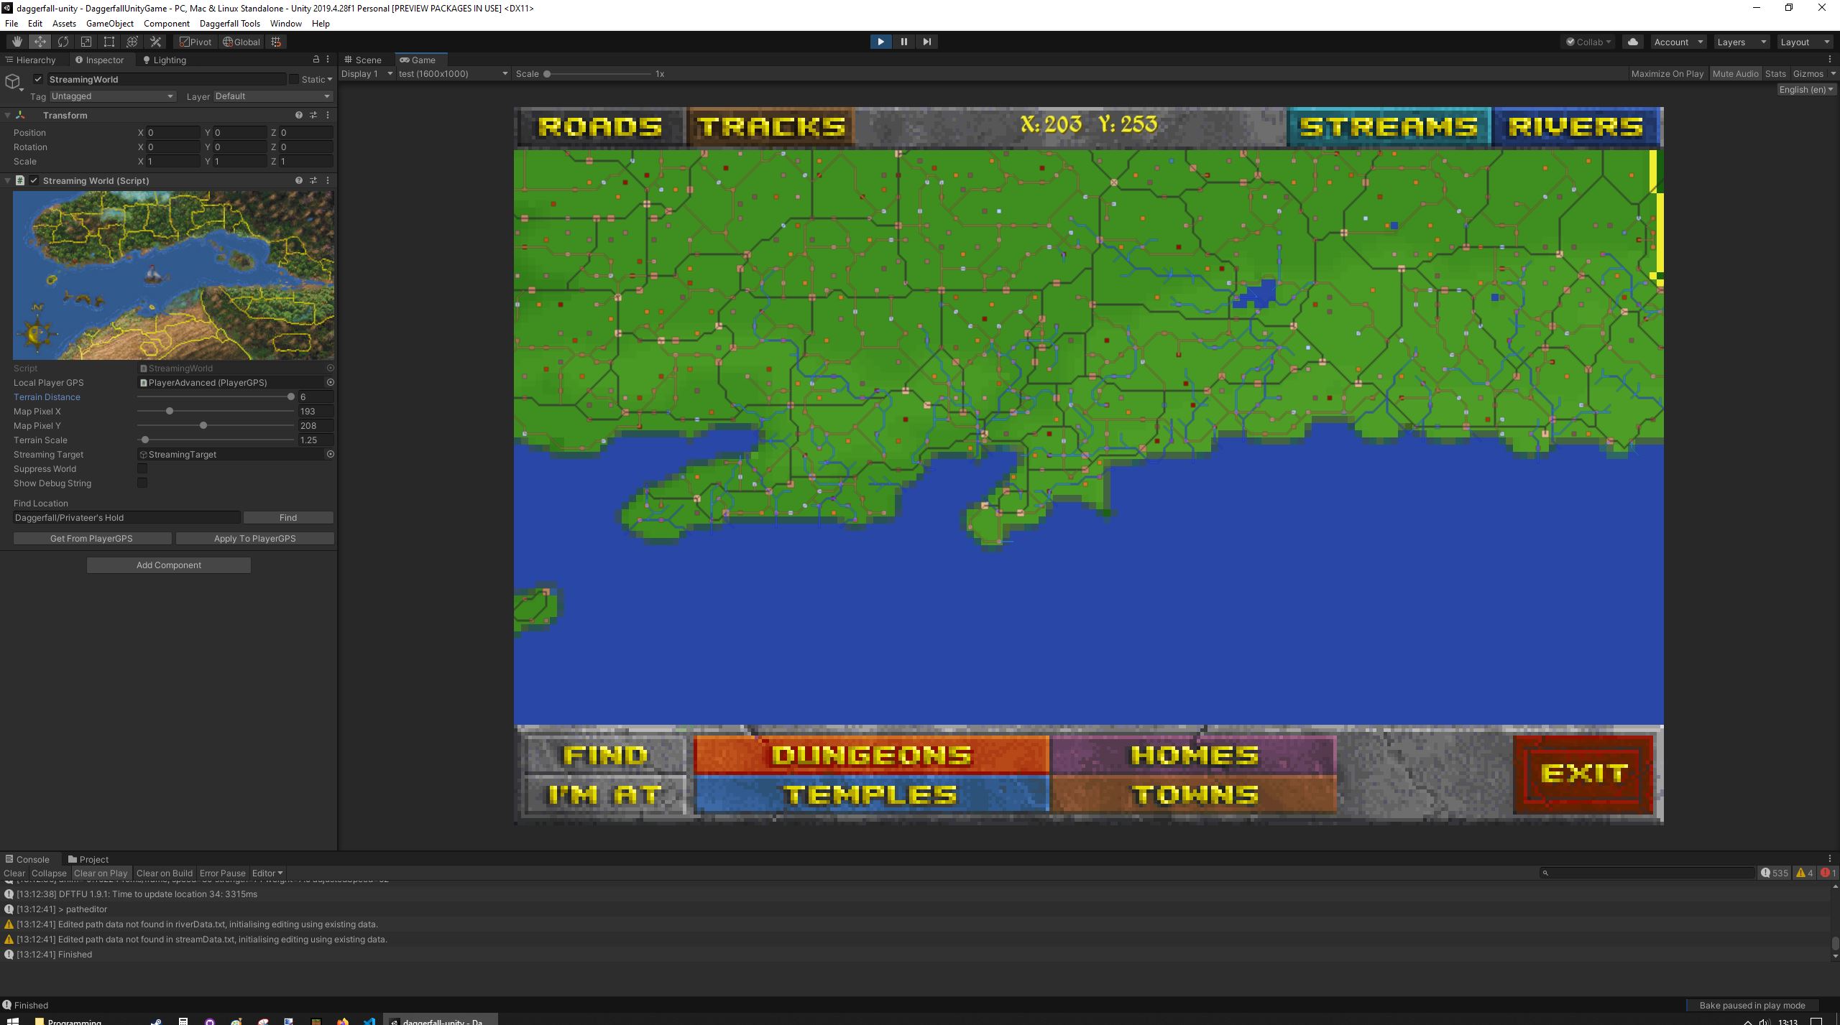
Task: Enable the Show Debug String checkbox
Action: [142, 483]
